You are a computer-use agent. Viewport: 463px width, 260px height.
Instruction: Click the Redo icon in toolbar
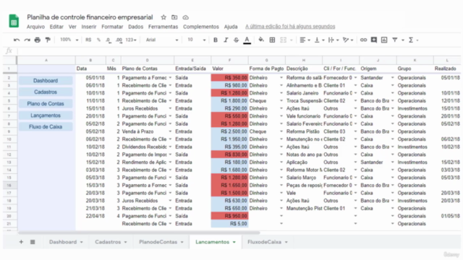tap(27, 40)
